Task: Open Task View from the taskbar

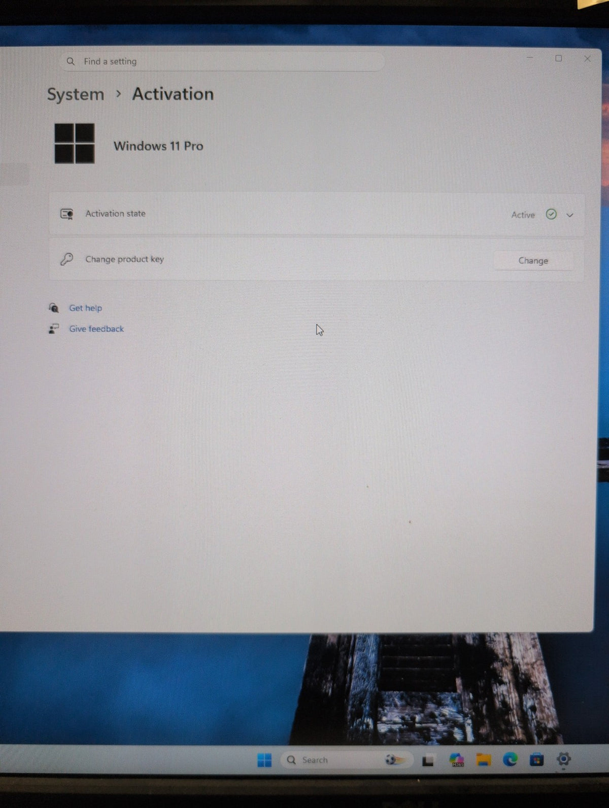Action: [x=428, y=760]
